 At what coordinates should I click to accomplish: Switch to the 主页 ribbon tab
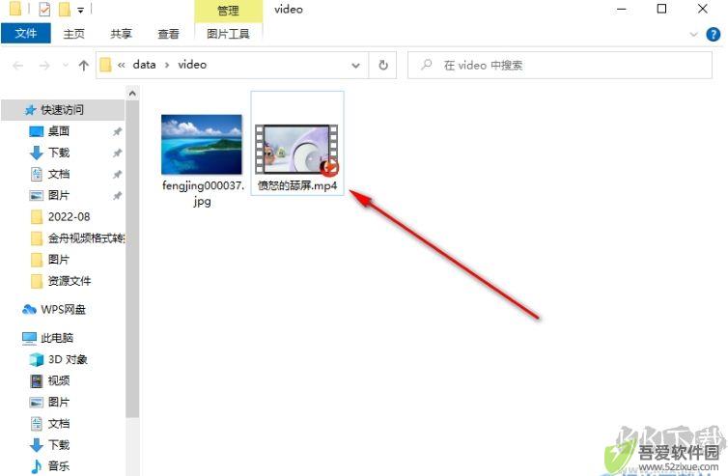pos(73,34)
